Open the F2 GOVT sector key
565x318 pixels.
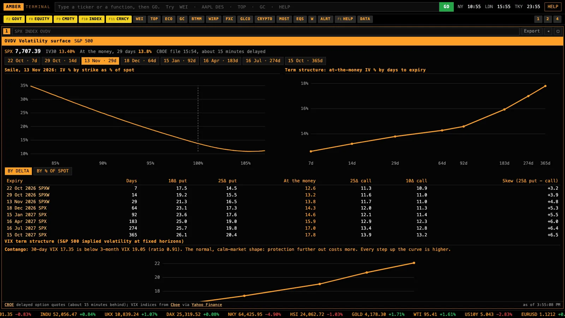pos(14,19)
